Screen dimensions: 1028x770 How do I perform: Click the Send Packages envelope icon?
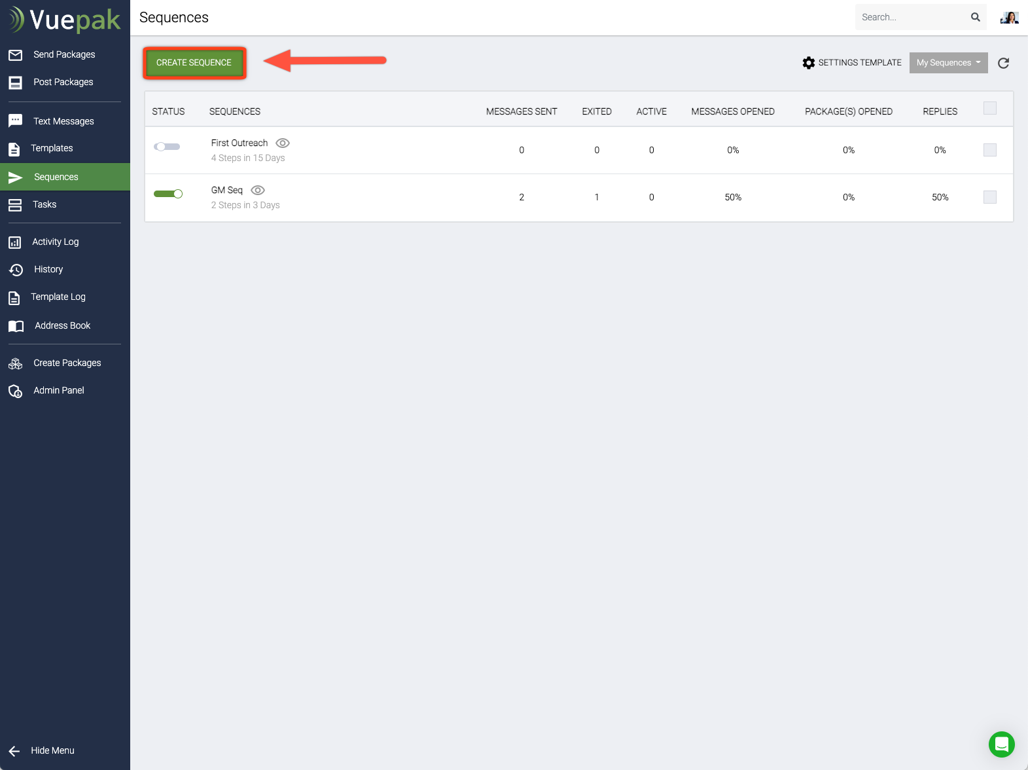coord(16,55)
